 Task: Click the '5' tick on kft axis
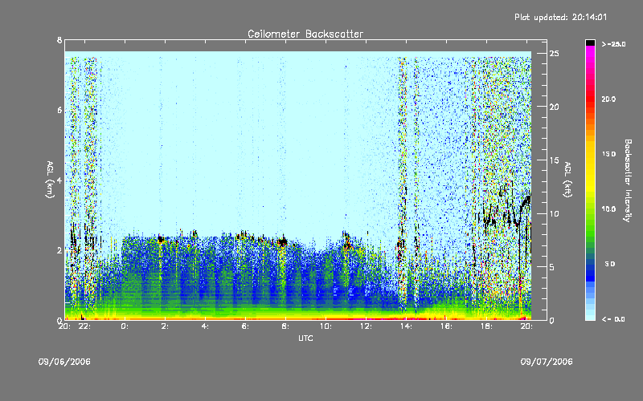[x=552, y=267]
